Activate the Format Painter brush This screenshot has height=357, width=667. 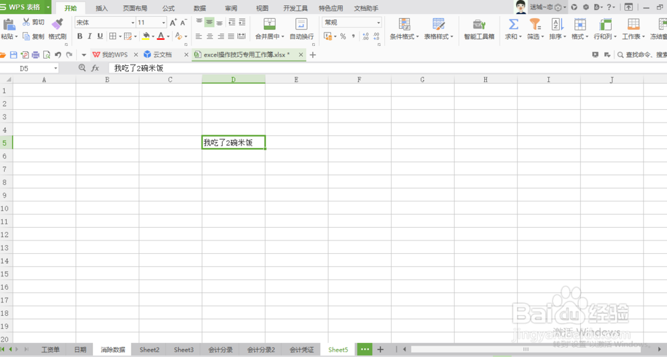coord(57,24)
